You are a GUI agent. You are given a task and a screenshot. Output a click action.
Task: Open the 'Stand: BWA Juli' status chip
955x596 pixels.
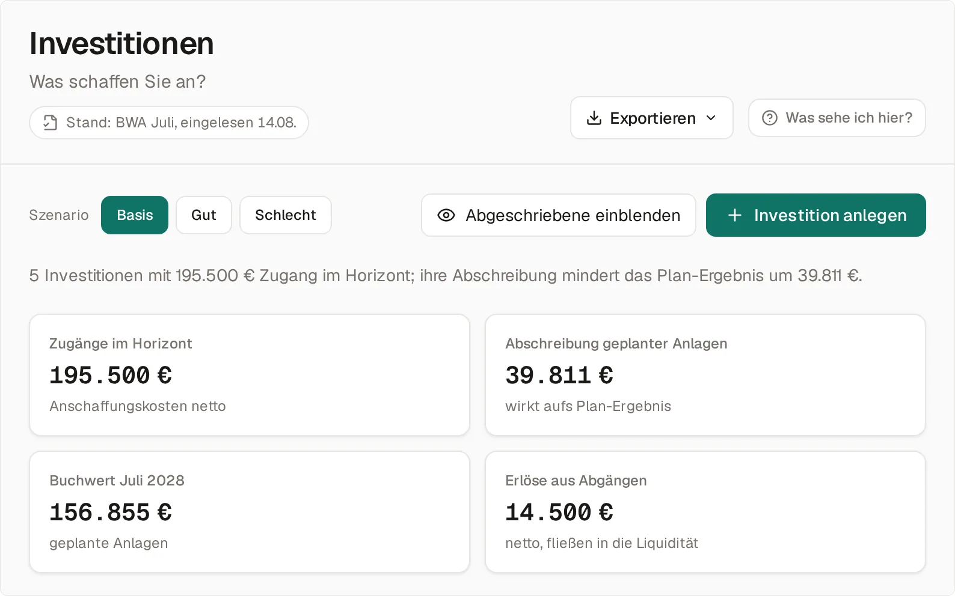169,123
